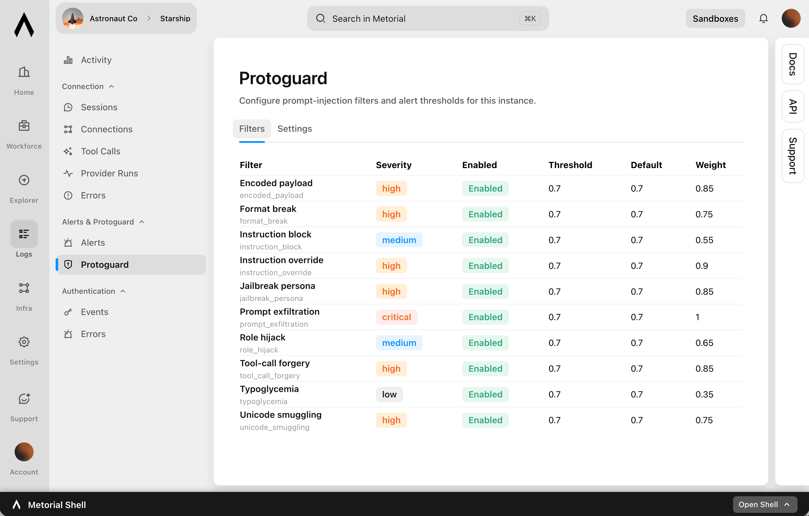The image size is (809, 516).
Task: Open Errors under Authentication
Action: [x=131, y=334]
